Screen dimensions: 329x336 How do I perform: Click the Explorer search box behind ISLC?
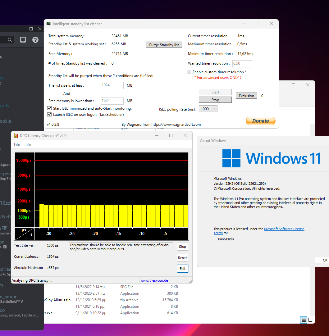(x=295, y=115)
